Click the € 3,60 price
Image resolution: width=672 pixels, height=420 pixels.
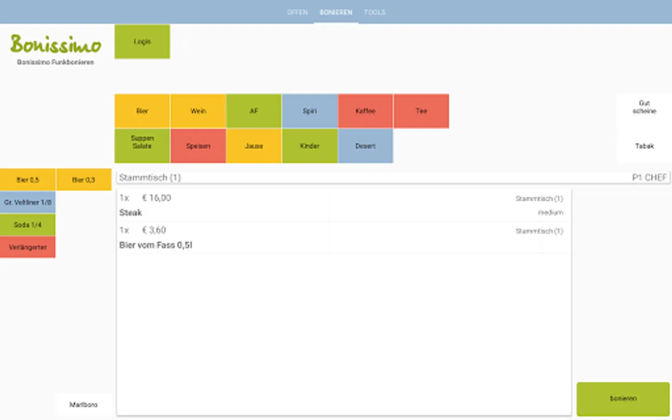coord(154,230)
